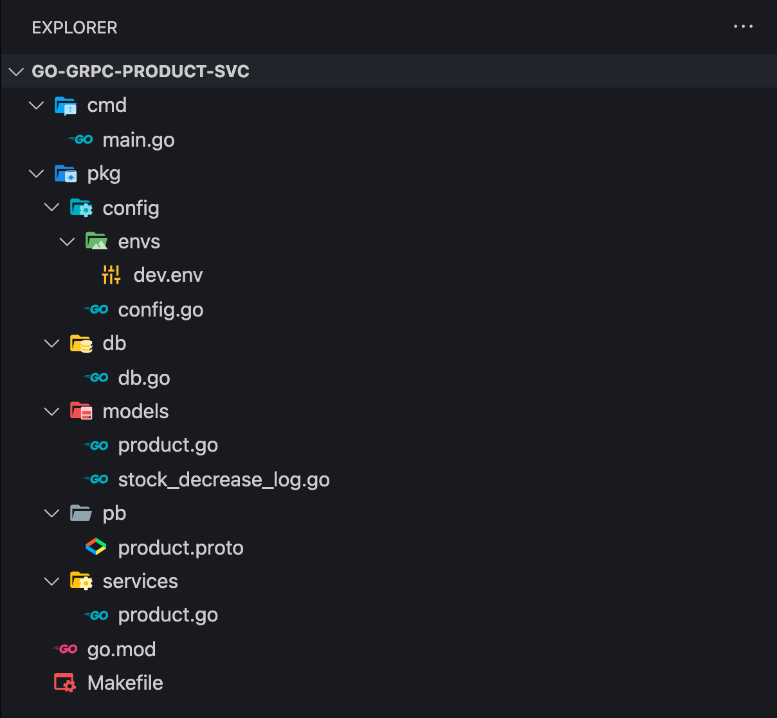Select db.go in the file tree
The height and width of the screenshot is (718, 777).
click(143, 378)
